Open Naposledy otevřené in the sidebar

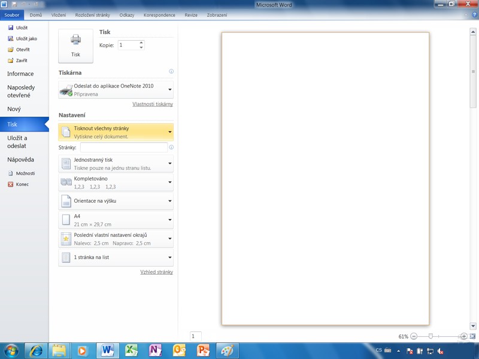pyautogui.click(x=21, y=92)
